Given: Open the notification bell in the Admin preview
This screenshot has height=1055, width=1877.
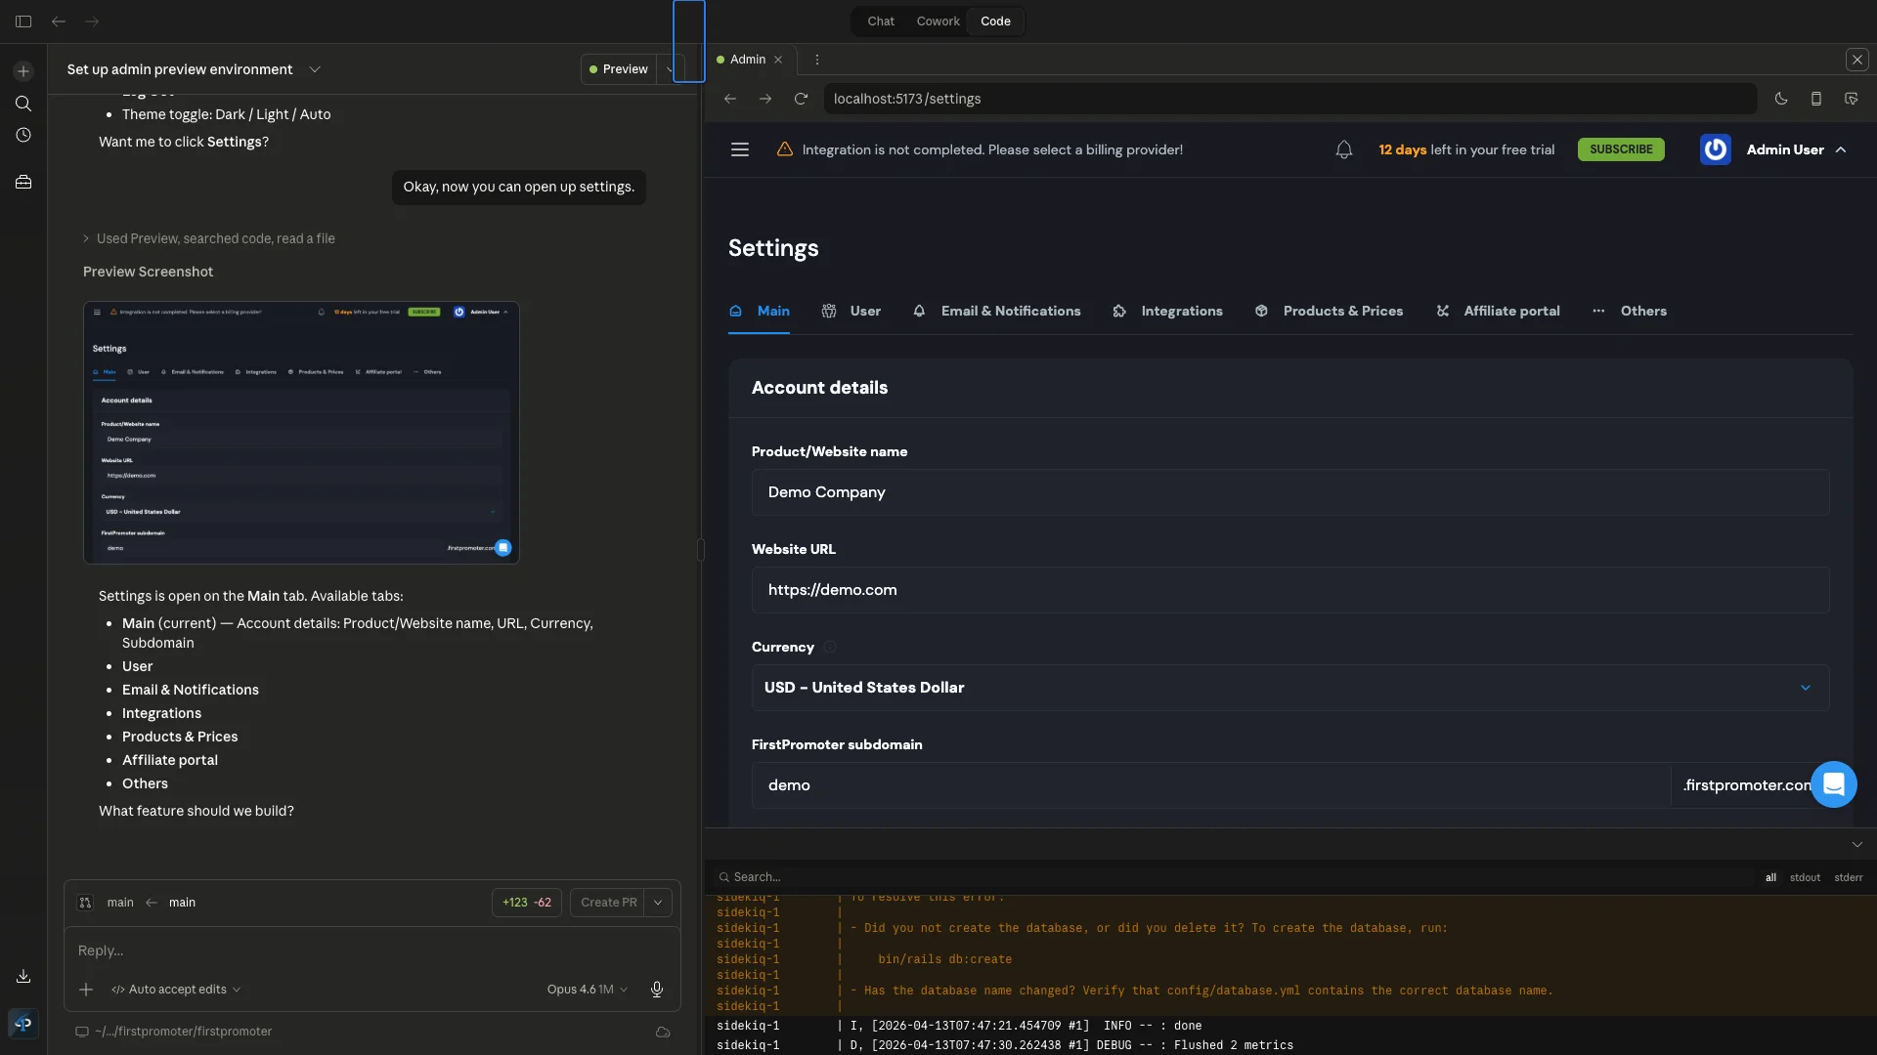Looking at the screenshot, I should click(x=1344, y=149).
